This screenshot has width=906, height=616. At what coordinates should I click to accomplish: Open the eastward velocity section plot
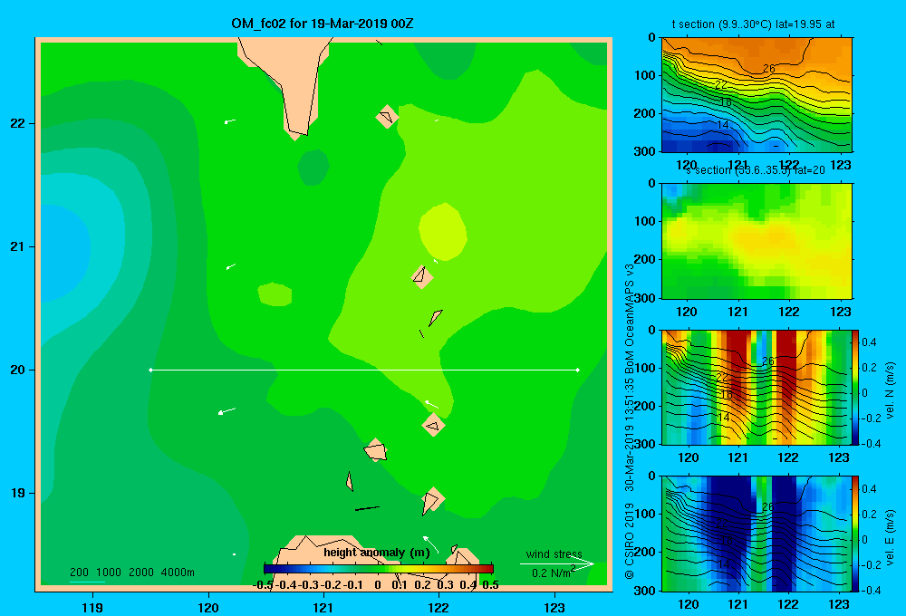point(757,534)
